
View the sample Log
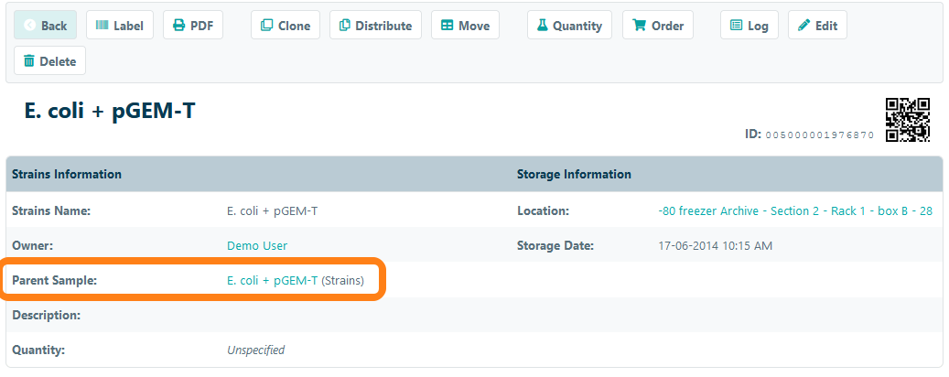(749, 26)
